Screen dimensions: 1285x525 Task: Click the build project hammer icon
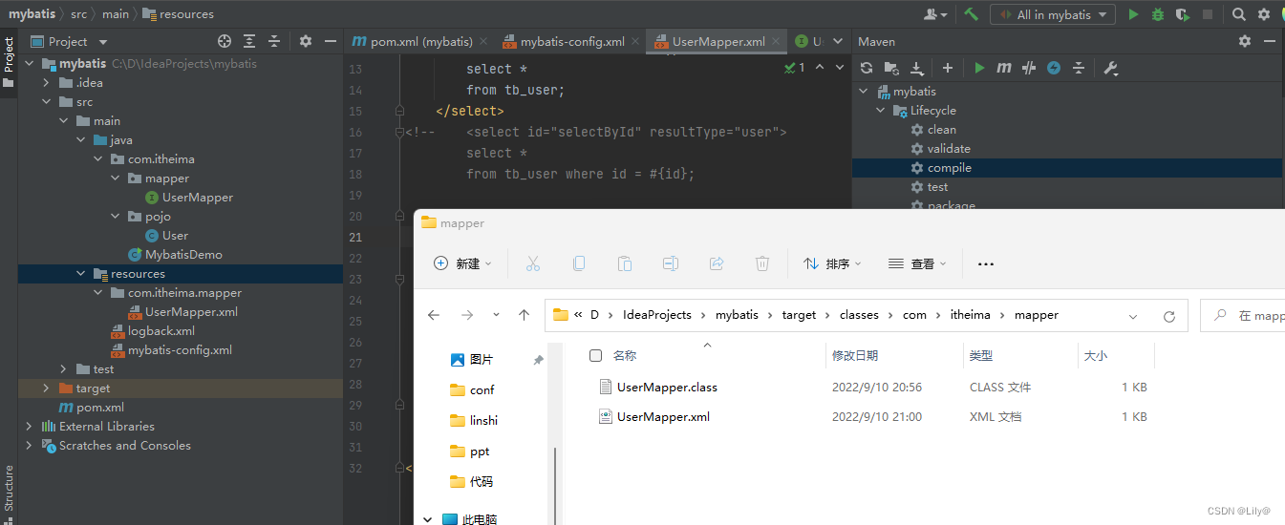pos(971,14)
